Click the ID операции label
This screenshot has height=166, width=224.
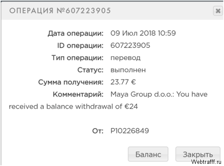[80, 46]
